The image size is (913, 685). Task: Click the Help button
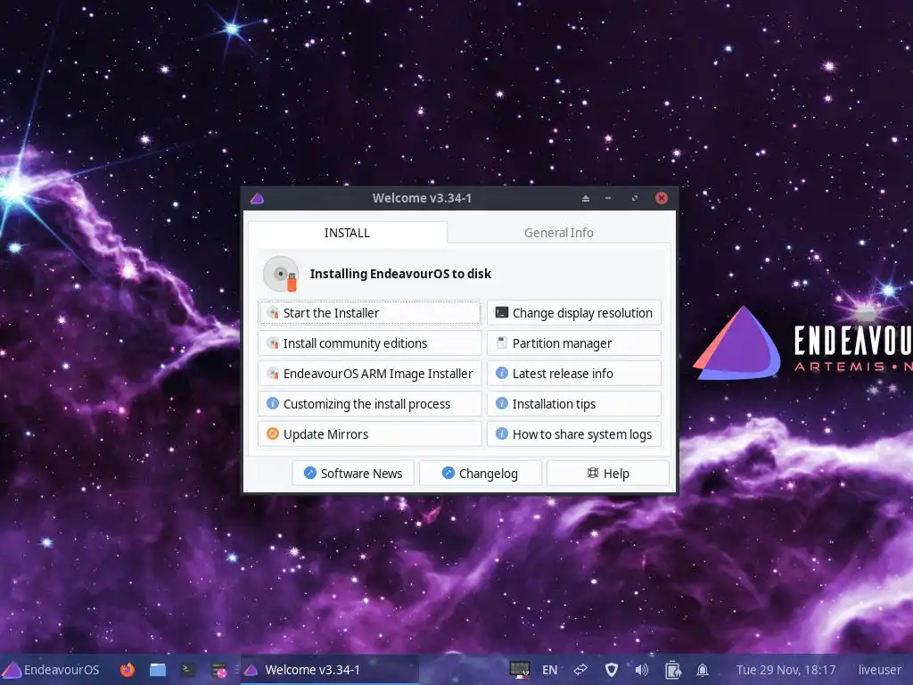pyautogui.click(x=608, y=473)
